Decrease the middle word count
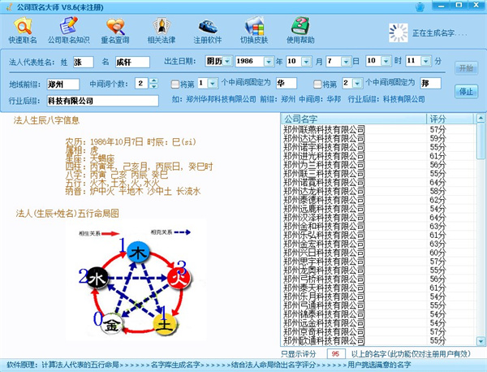The height and width of the screenshot is (372, 487). click(x=153, y=86)
